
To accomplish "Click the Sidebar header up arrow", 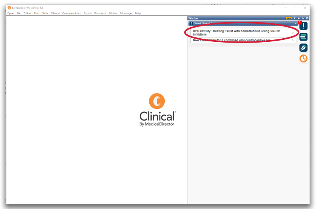I will tap(299, 18).
